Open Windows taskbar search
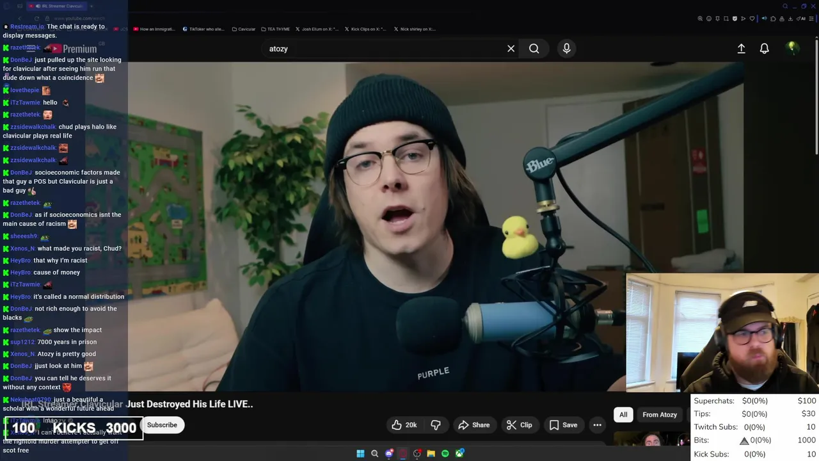Screen dimensions: 819x461 tap(375, 453)
